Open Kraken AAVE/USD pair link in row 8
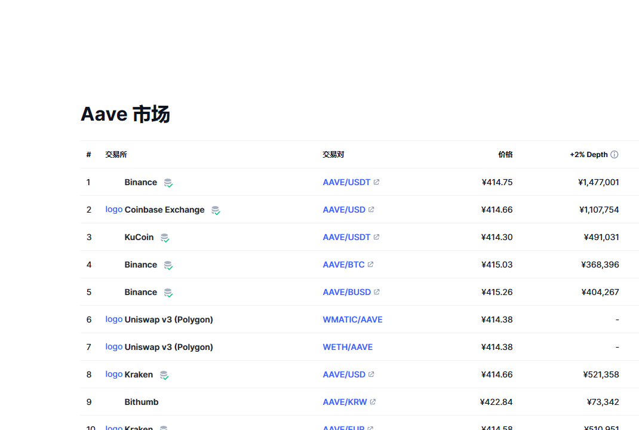 click(x=344, y=374)
